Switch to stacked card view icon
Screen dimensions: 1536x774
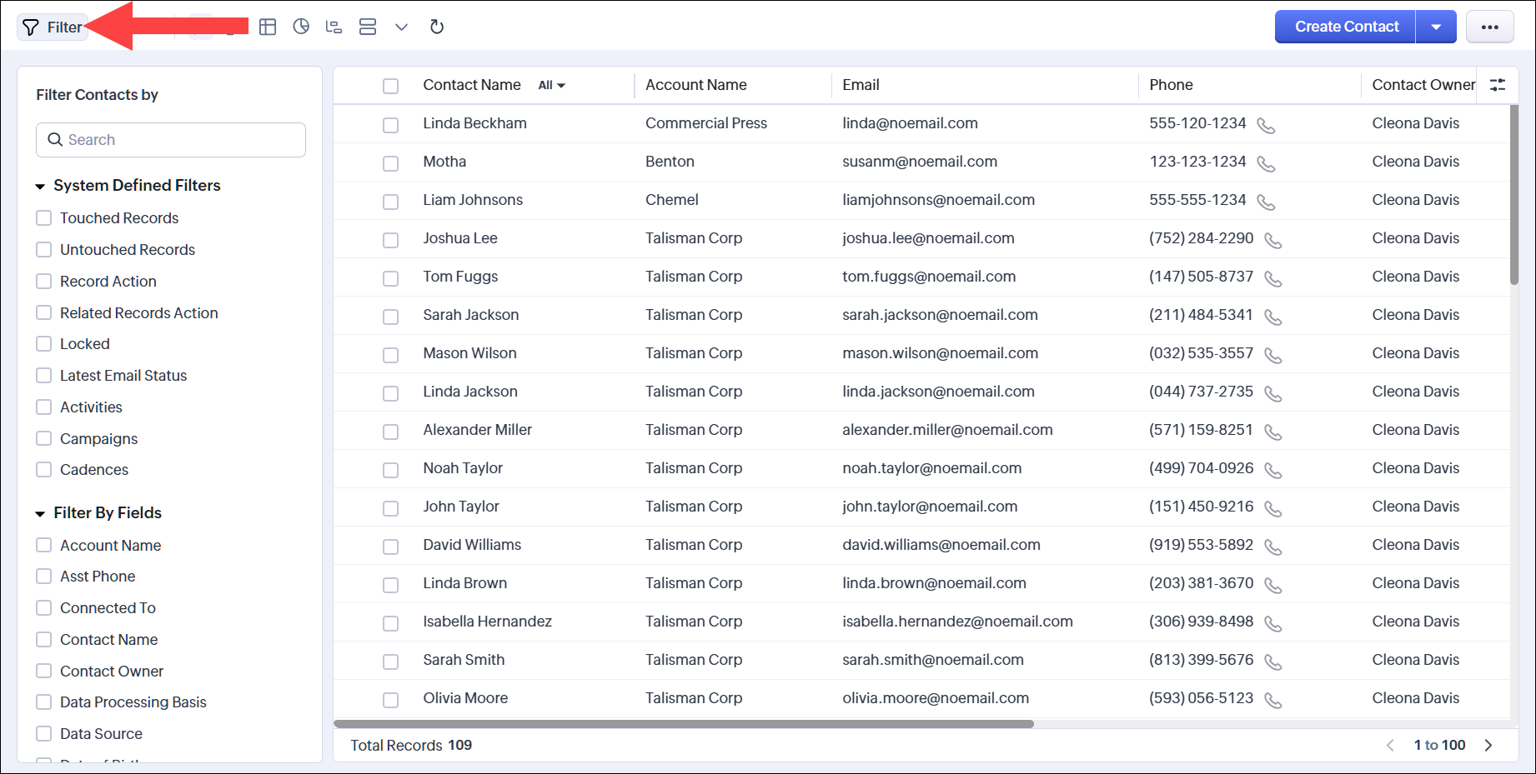[x=368, y=27]
